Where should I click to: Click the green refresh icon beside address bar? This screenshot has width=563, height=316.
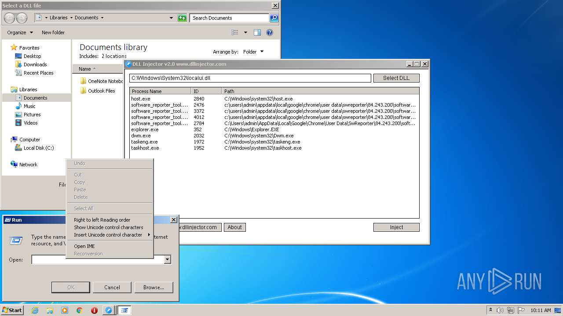pos(182,18)
